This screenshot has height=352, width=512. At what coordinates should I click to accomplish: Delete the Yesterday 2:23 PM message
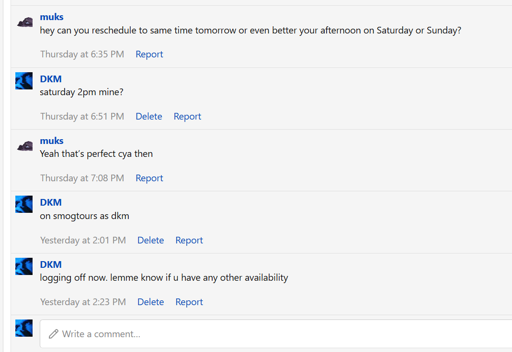coord(150,302)
